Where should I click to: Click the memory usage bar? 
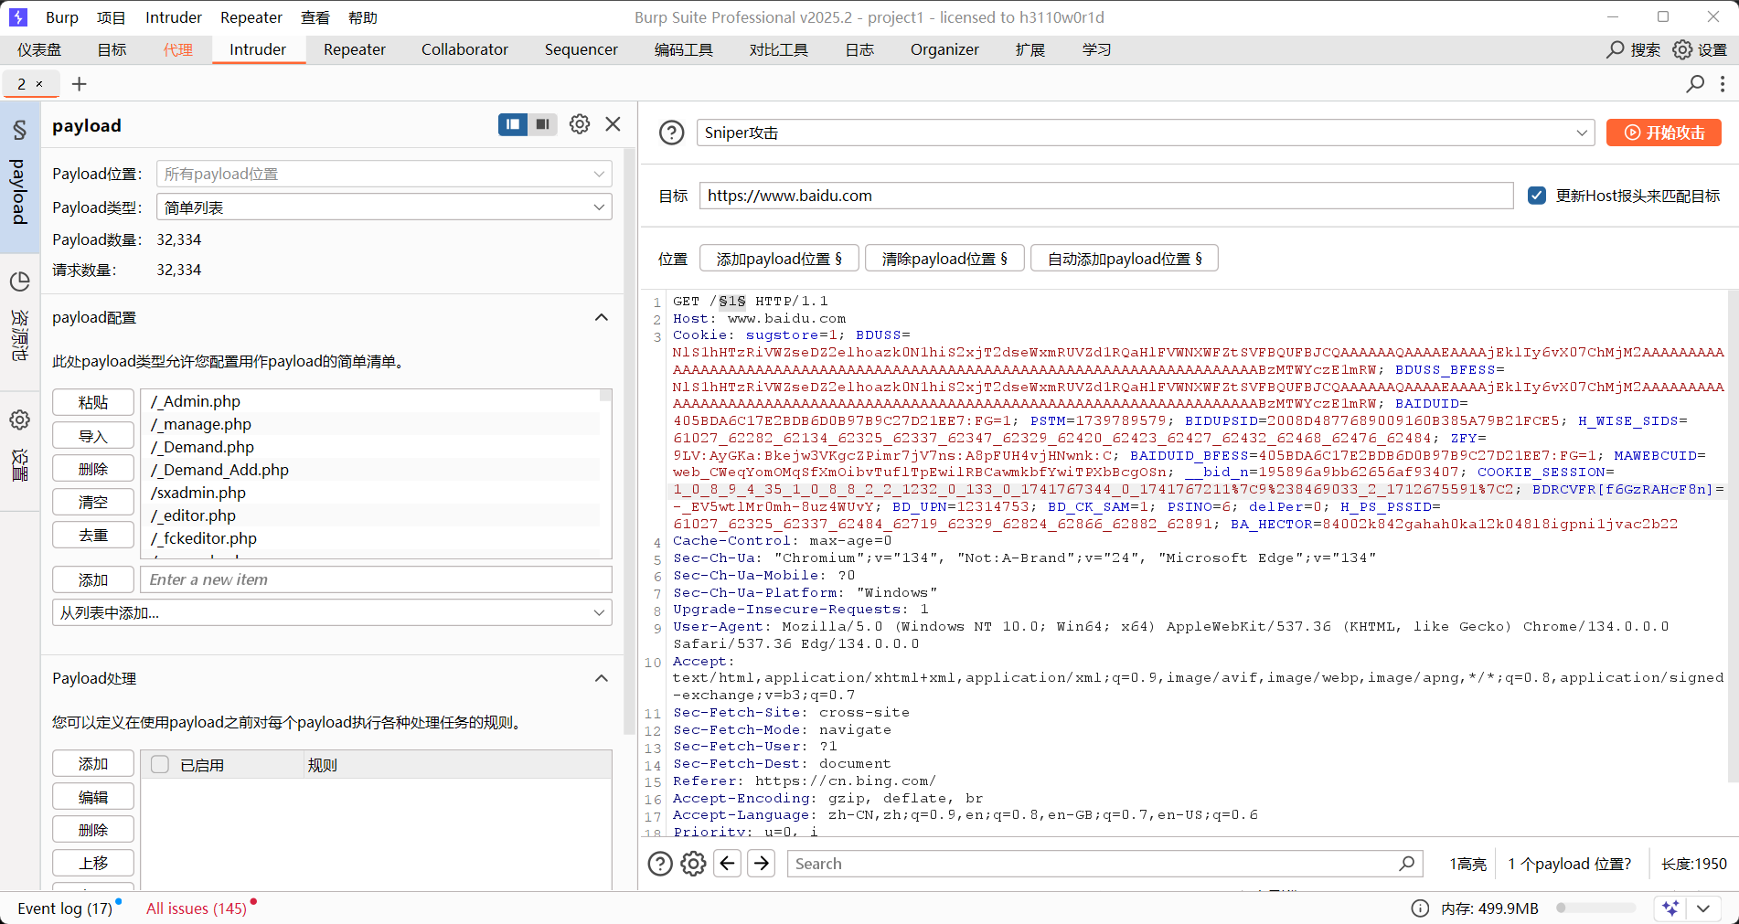(1596, 908)
